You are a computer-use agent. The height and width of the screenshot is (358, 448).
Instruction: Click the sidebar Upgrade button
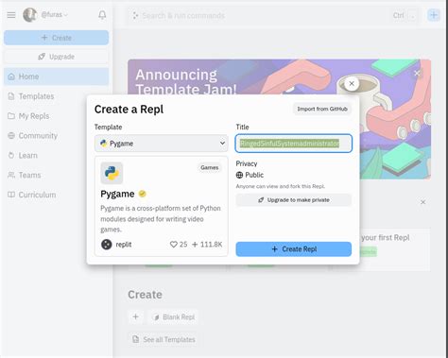[x=57, y=57]
